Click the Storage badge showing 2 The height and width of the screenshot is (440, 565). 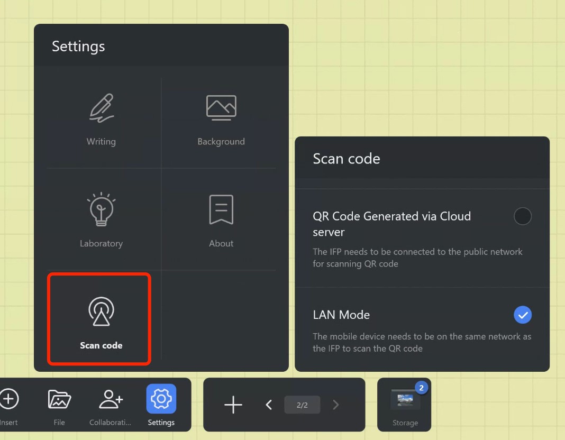[422, 388]
